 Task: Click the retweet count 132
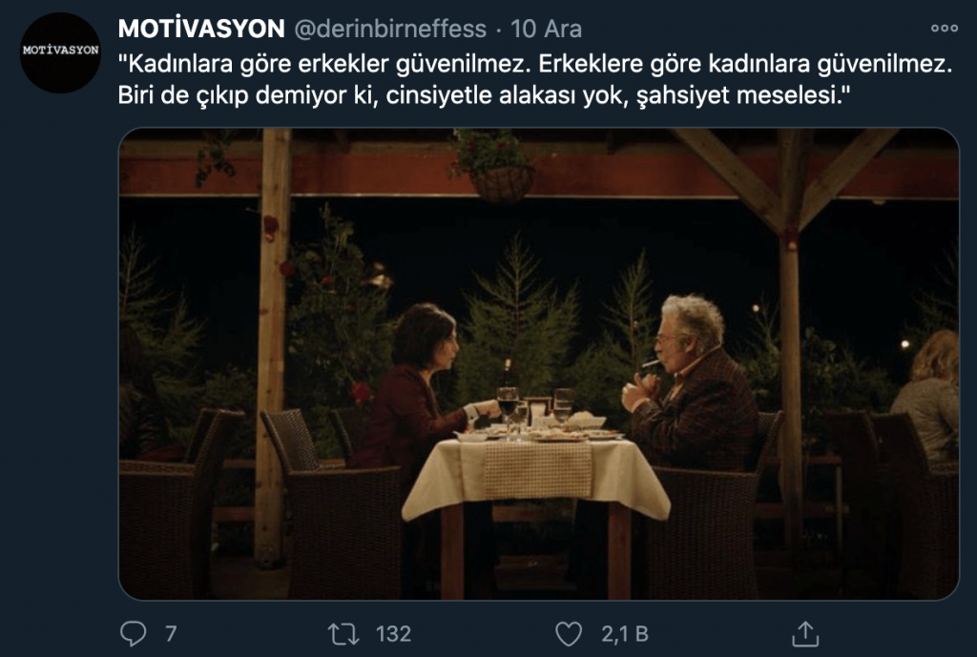pos(393,634)
